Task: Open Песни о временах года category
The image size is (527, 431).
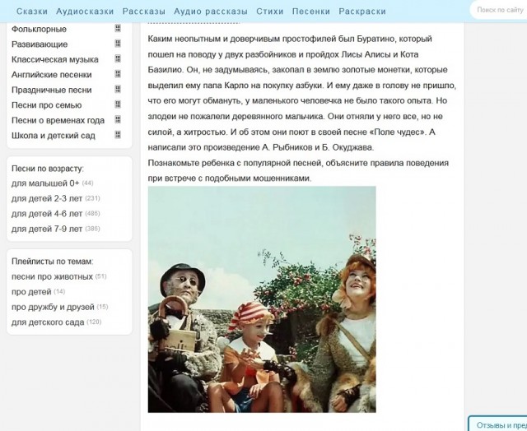Action: [x=58, y=120]
